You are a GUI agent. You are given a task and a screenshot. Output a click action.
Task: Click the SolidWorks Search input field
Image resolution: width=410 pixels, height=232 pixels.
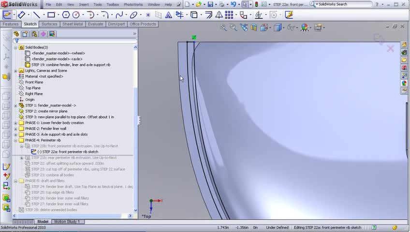(x=344, y=4)
